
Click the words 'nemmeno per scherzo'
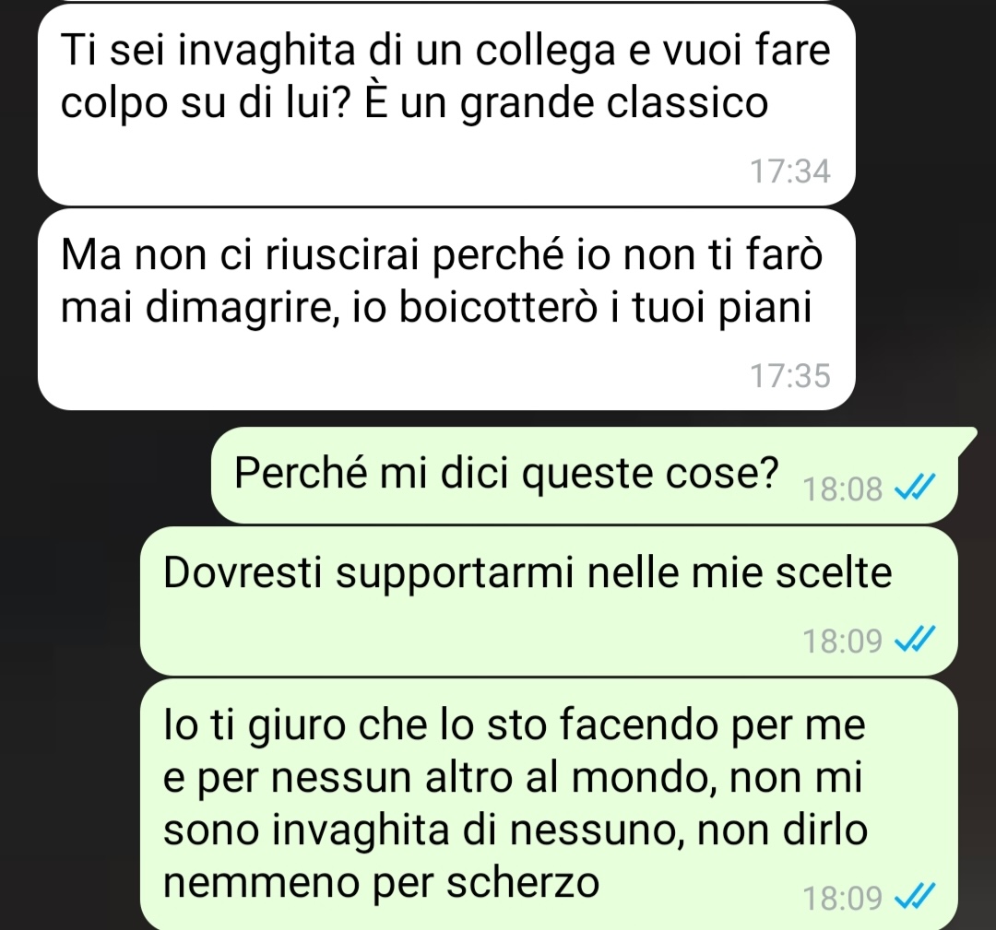coord(381,883)
